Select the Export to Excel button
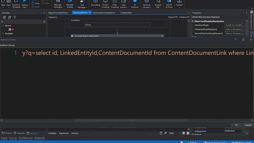254x143 pixels. [x=169, y=4]
